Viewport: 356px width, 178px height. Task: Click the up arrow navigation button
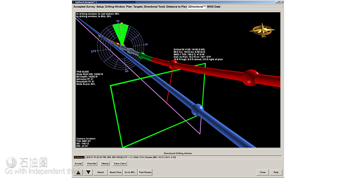(79, 172)
